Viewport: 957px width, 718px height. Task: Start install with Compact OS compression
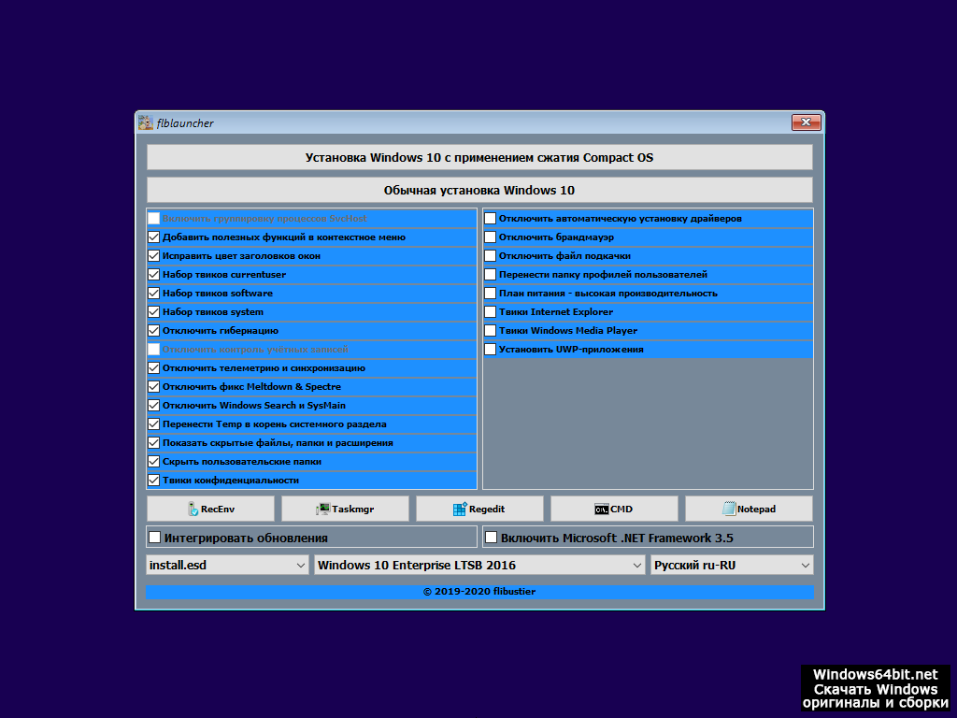point(479,157)
